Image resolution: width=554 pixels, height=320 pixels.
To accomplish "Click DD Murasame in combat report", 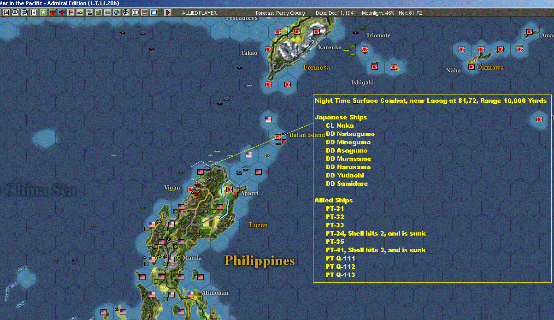I will [x=348, y=159].
